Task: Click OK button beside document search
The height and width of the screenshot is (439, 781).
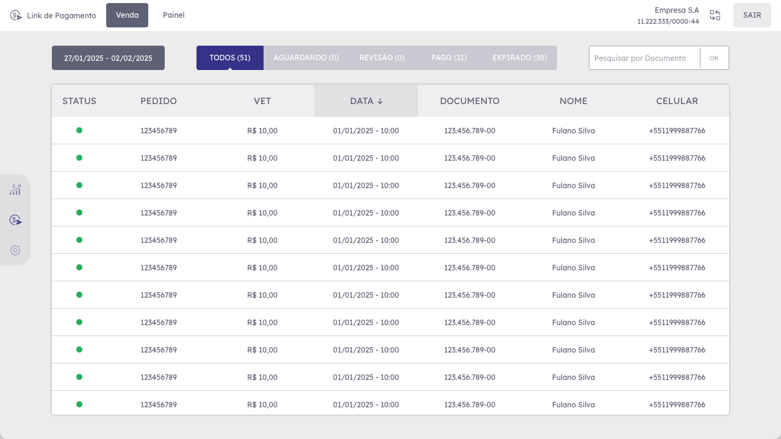Action: 714,58
